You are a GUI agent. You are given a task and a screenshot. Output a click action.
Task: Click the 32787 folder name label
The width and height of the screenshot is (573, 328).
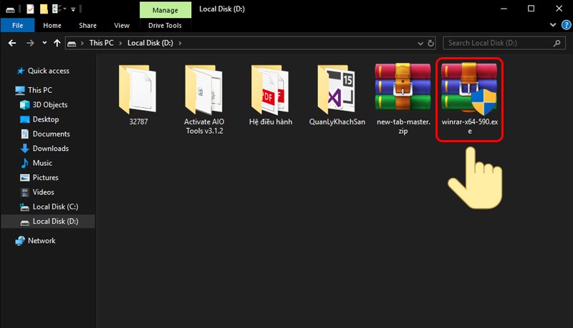138,121
